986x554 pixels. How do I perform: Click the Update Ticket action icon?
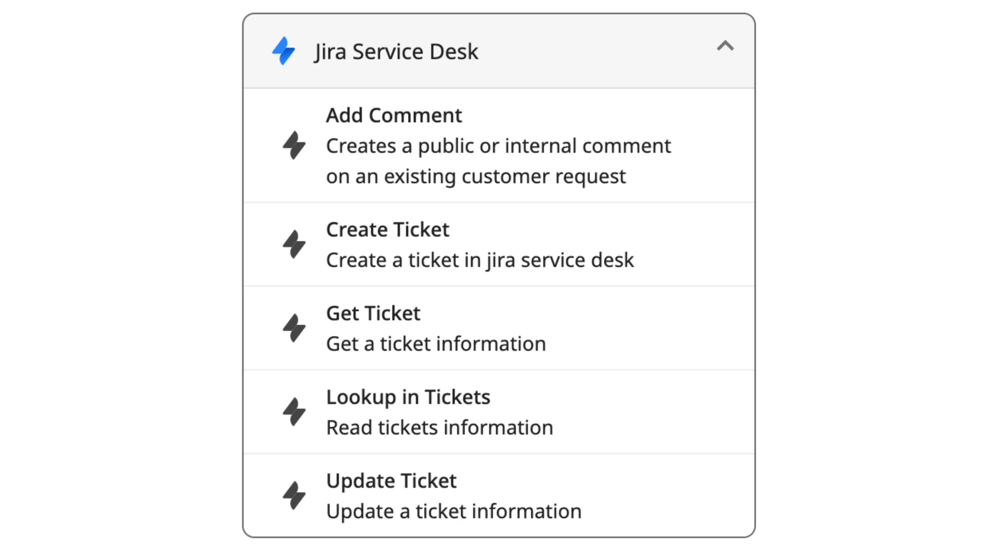tap(294, 496)
